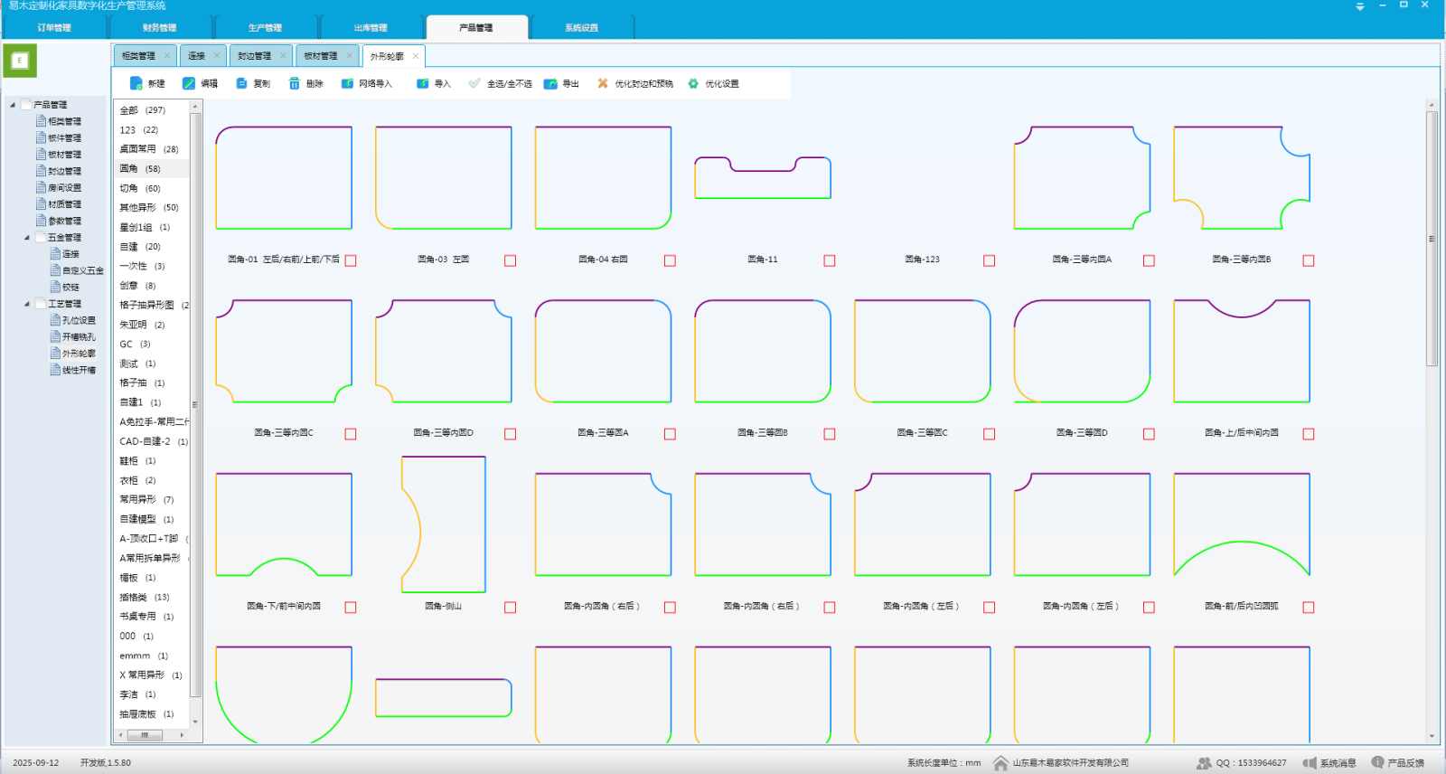Click the 网络导入 (network import) icon
Image resolution: width=1446 pixels, height=774 pixels.
click(x=347, y=83)
